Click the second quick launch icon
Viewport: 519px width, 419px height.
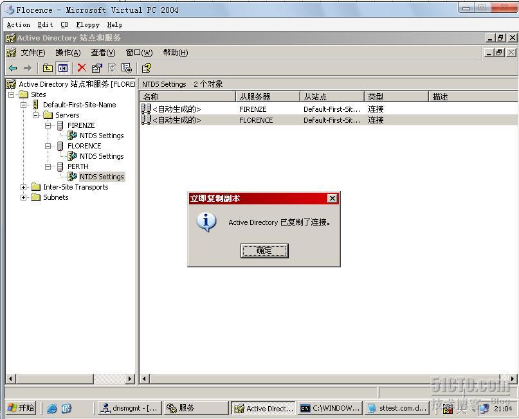[66, 409]
